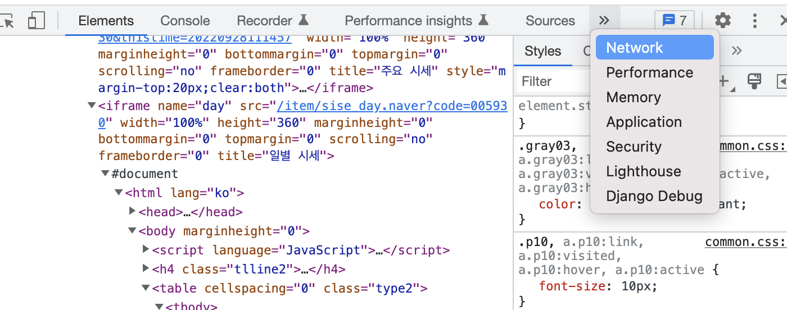The image size is (787, 310).
Task: Collapse the html lang="ko" node
Action: pyautogui.click(x=119, y=193)
